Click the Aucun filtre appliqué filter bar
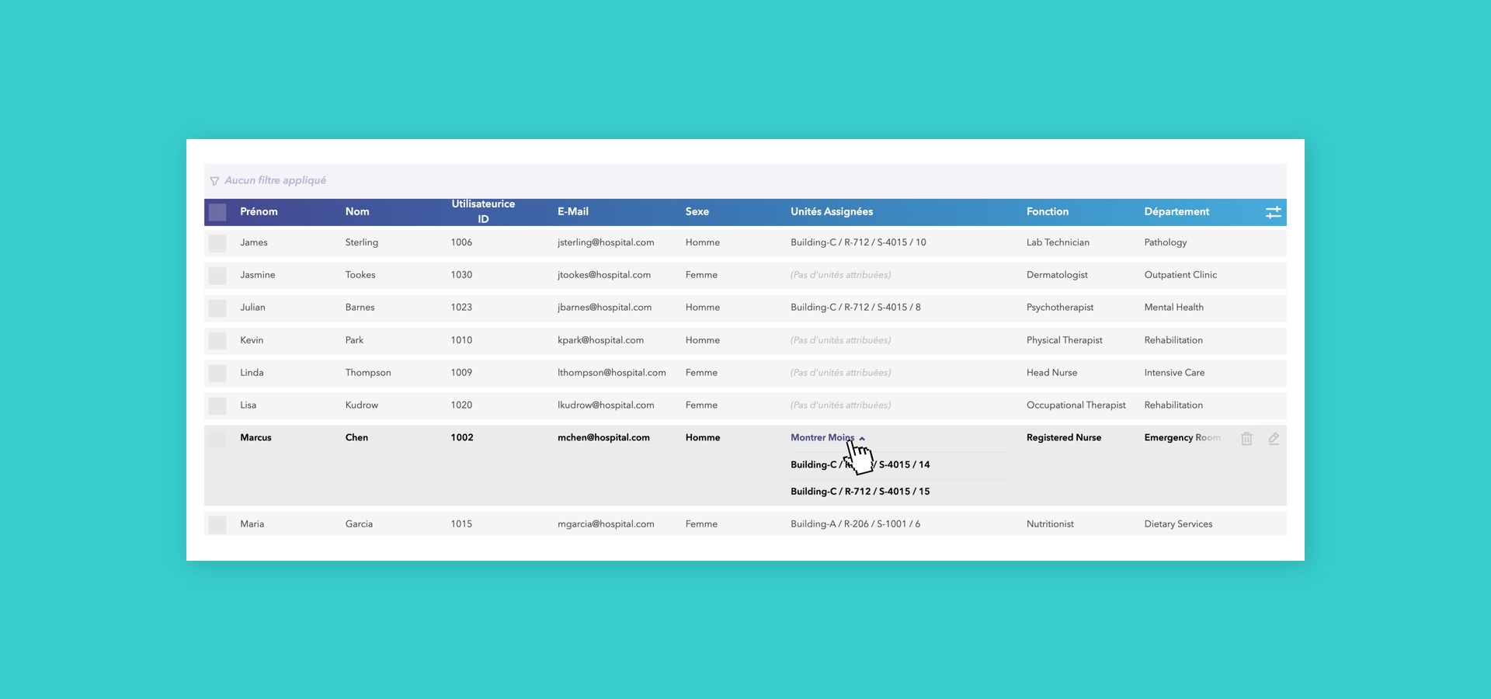This screenshot has width=1491, height=699. [275, 180]
